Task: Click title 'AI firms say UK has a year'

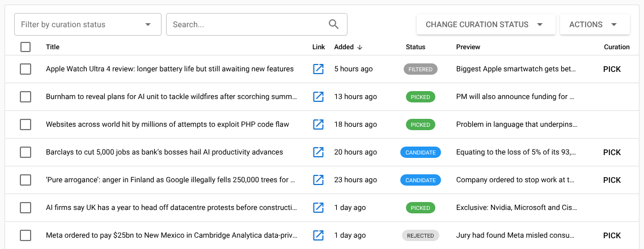Action: coord(171,208)
